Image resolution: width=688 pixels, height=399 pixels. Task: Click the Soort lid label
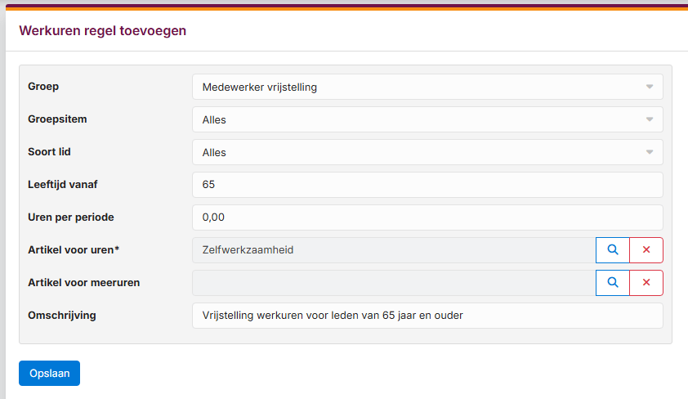[x=49, y=152]
